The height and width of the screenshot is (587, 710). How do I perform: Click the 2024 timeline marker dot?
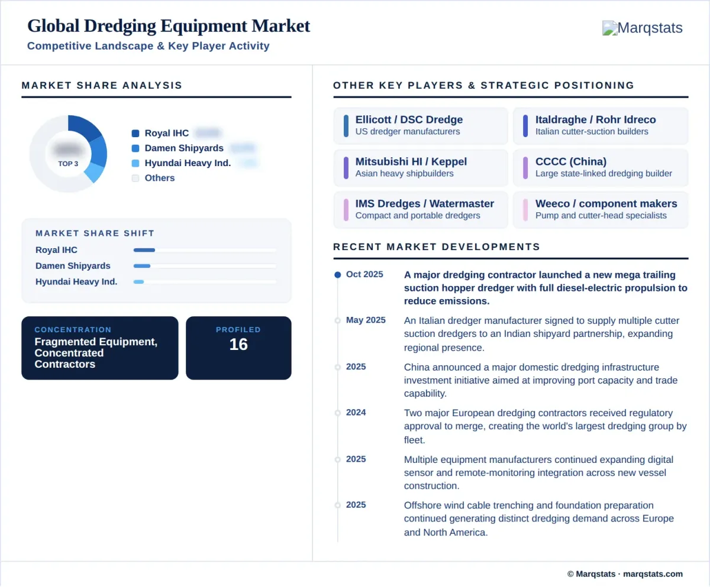(x=337, y=413)
